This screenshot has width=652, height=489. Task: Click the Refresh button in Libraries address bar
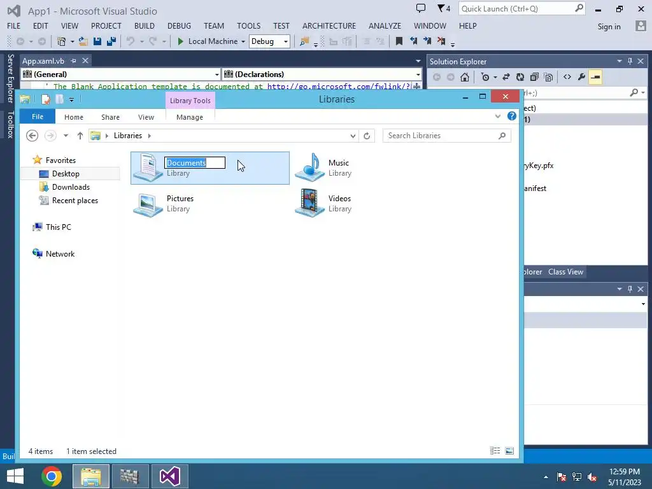point(367,136)
